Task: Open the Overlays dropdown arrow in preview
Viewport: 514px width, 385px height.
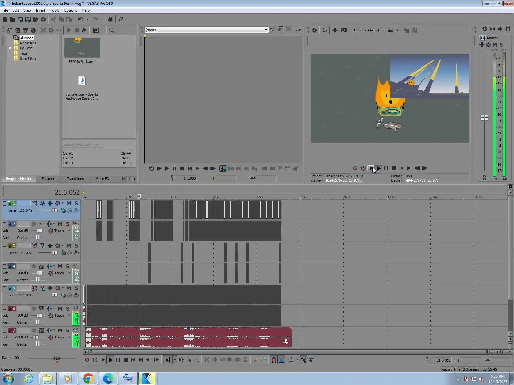Action: pyautogui.click(x=397, y=30)
